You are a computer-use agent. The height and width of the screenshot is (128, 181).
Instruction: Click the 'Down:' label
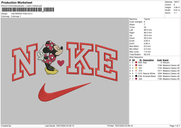click(132, 38)
